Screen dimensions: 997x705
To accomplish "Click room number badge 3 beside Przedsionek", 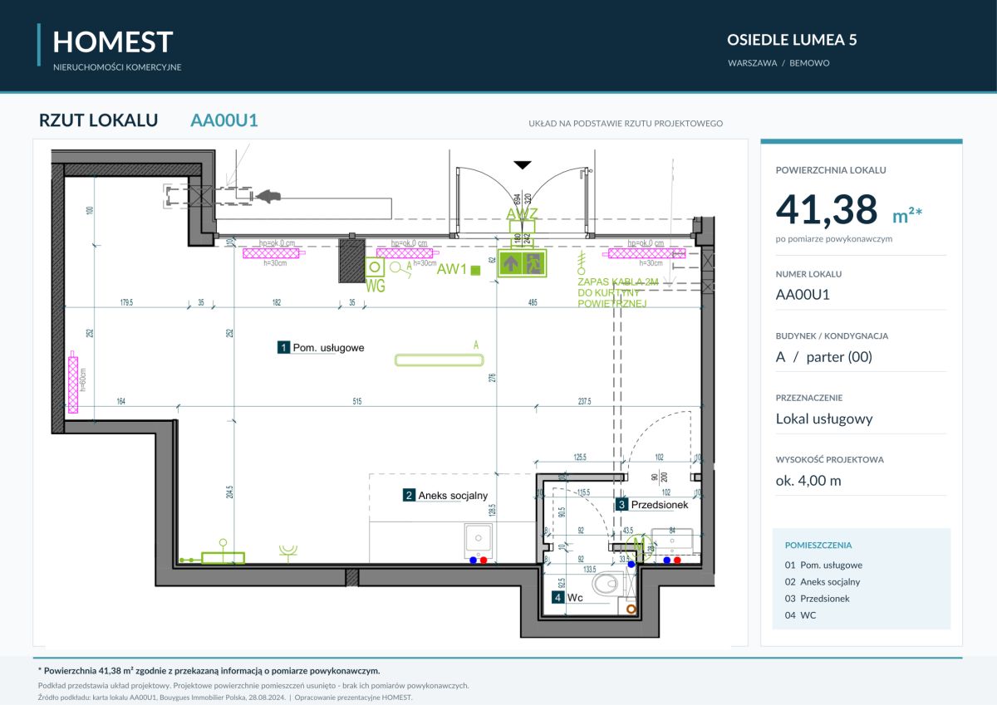I will pos(621,504).
